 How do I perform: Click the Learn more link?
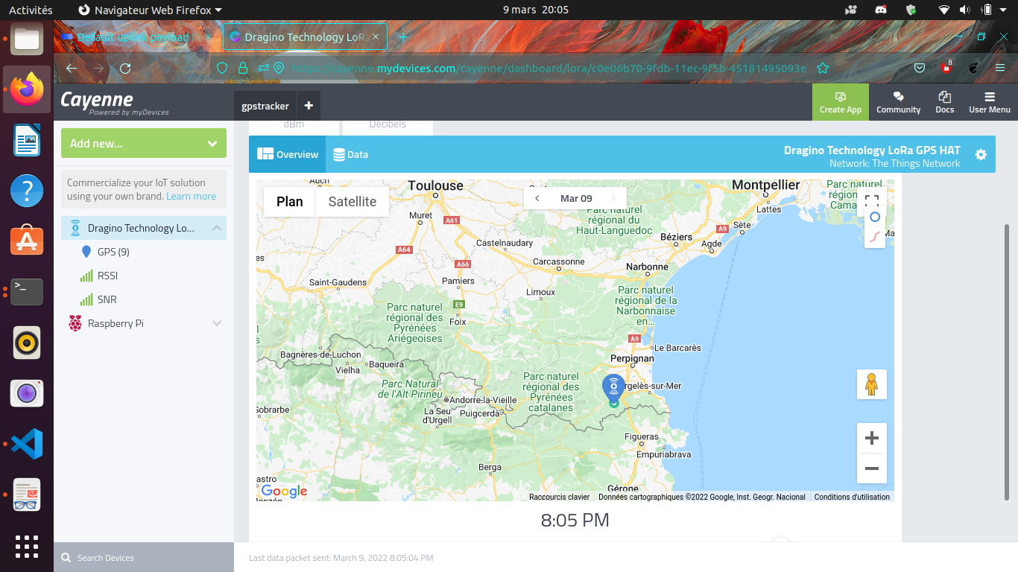click(191, 196)
